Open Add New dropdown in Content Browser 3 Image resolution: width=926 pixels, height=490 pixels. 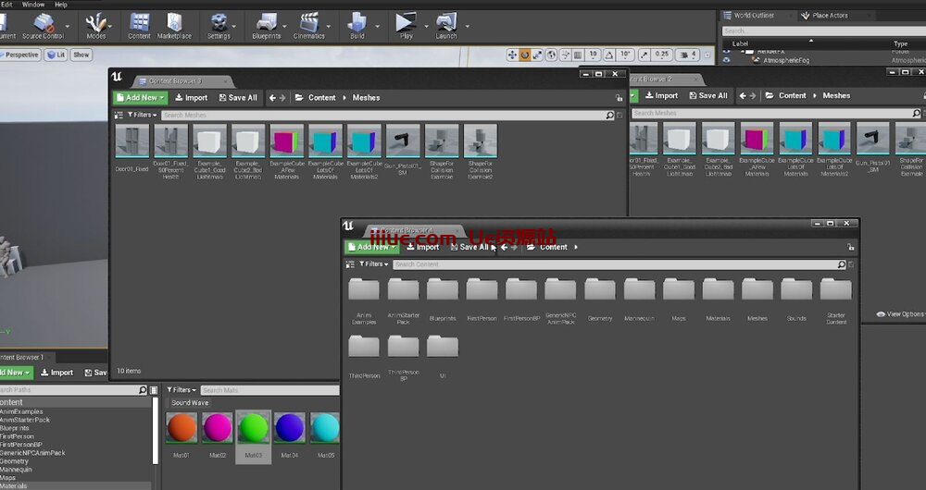click(140, 97)
